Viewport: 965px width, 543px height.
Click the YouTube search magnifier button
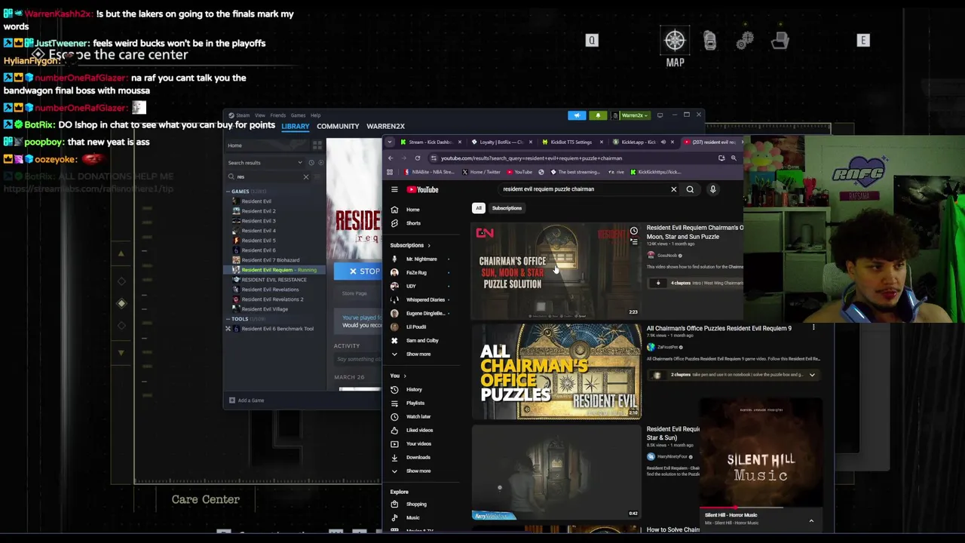(690, 189)
